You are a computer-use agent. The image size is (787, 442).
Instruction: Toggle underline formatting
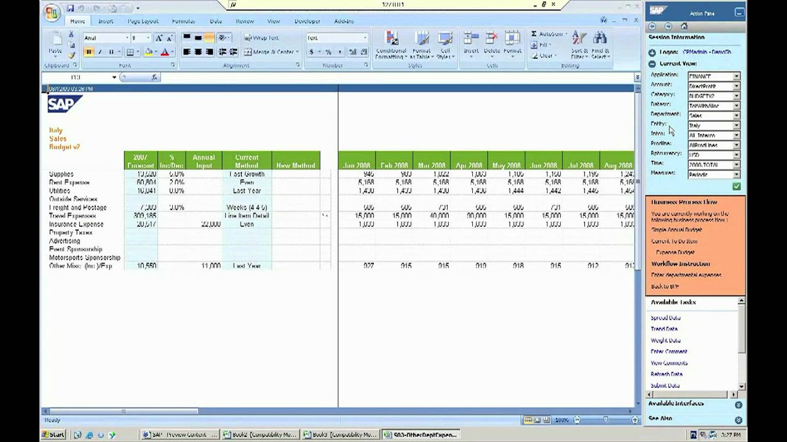coord(111,52)
